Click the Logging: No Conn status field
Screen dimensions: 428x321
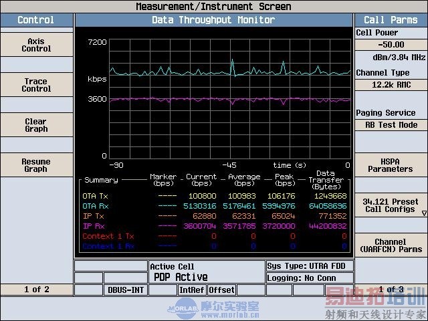[309, 278]
